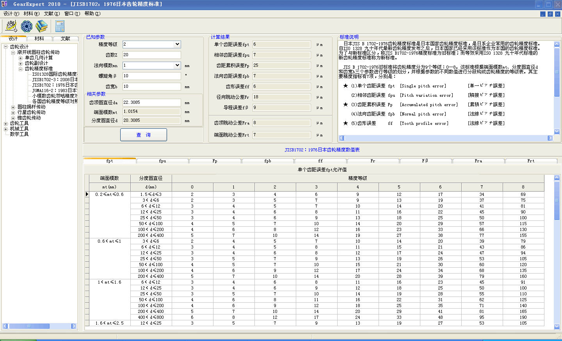Open the 材料(W) menu
The width and height of the screenshot is (562, 341).
pos(32,14)
